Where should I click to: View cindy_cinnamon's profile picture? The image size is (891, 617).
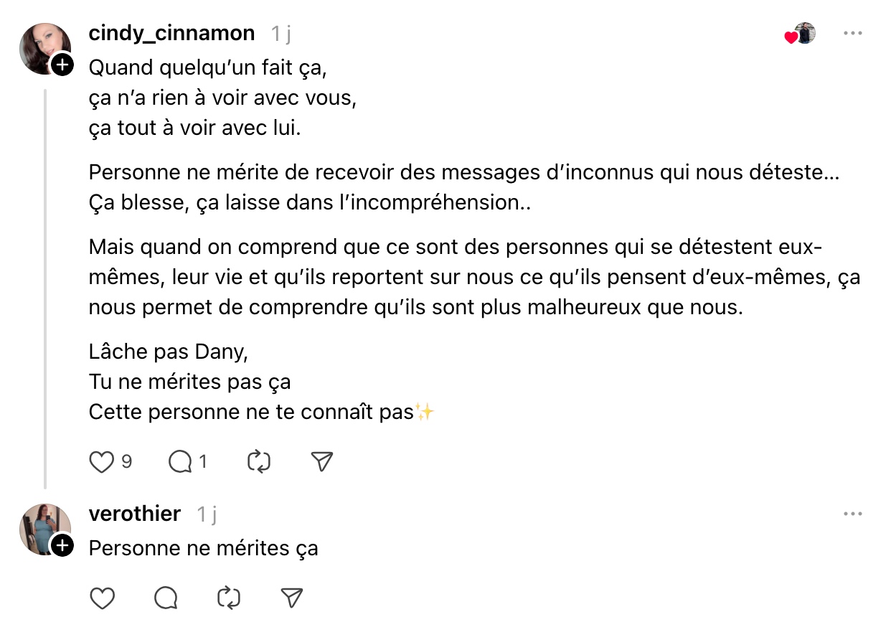[44, 47]
